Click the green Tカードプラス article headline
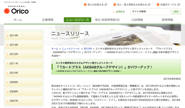 [116, 67]
